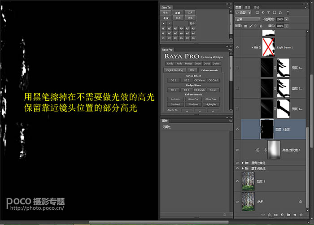Image resolution: width=314 pixels, height=225 pixels.
Task: Click the Undo button in Raya Pro
Action: pos(170,64)
